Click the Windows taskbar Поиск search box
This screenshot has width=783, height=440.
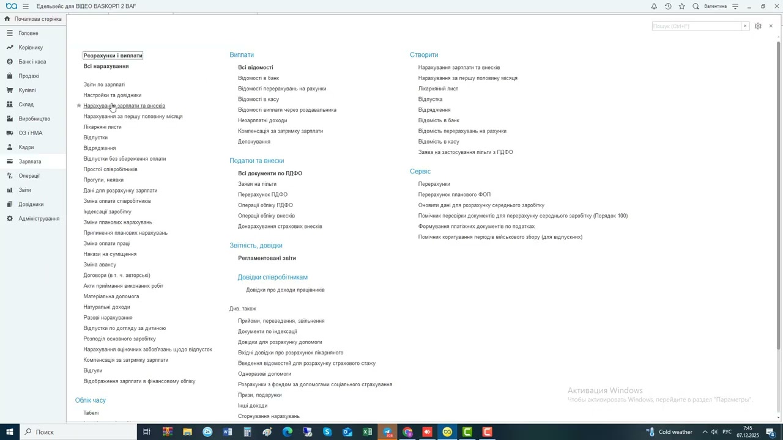[79, 432]
